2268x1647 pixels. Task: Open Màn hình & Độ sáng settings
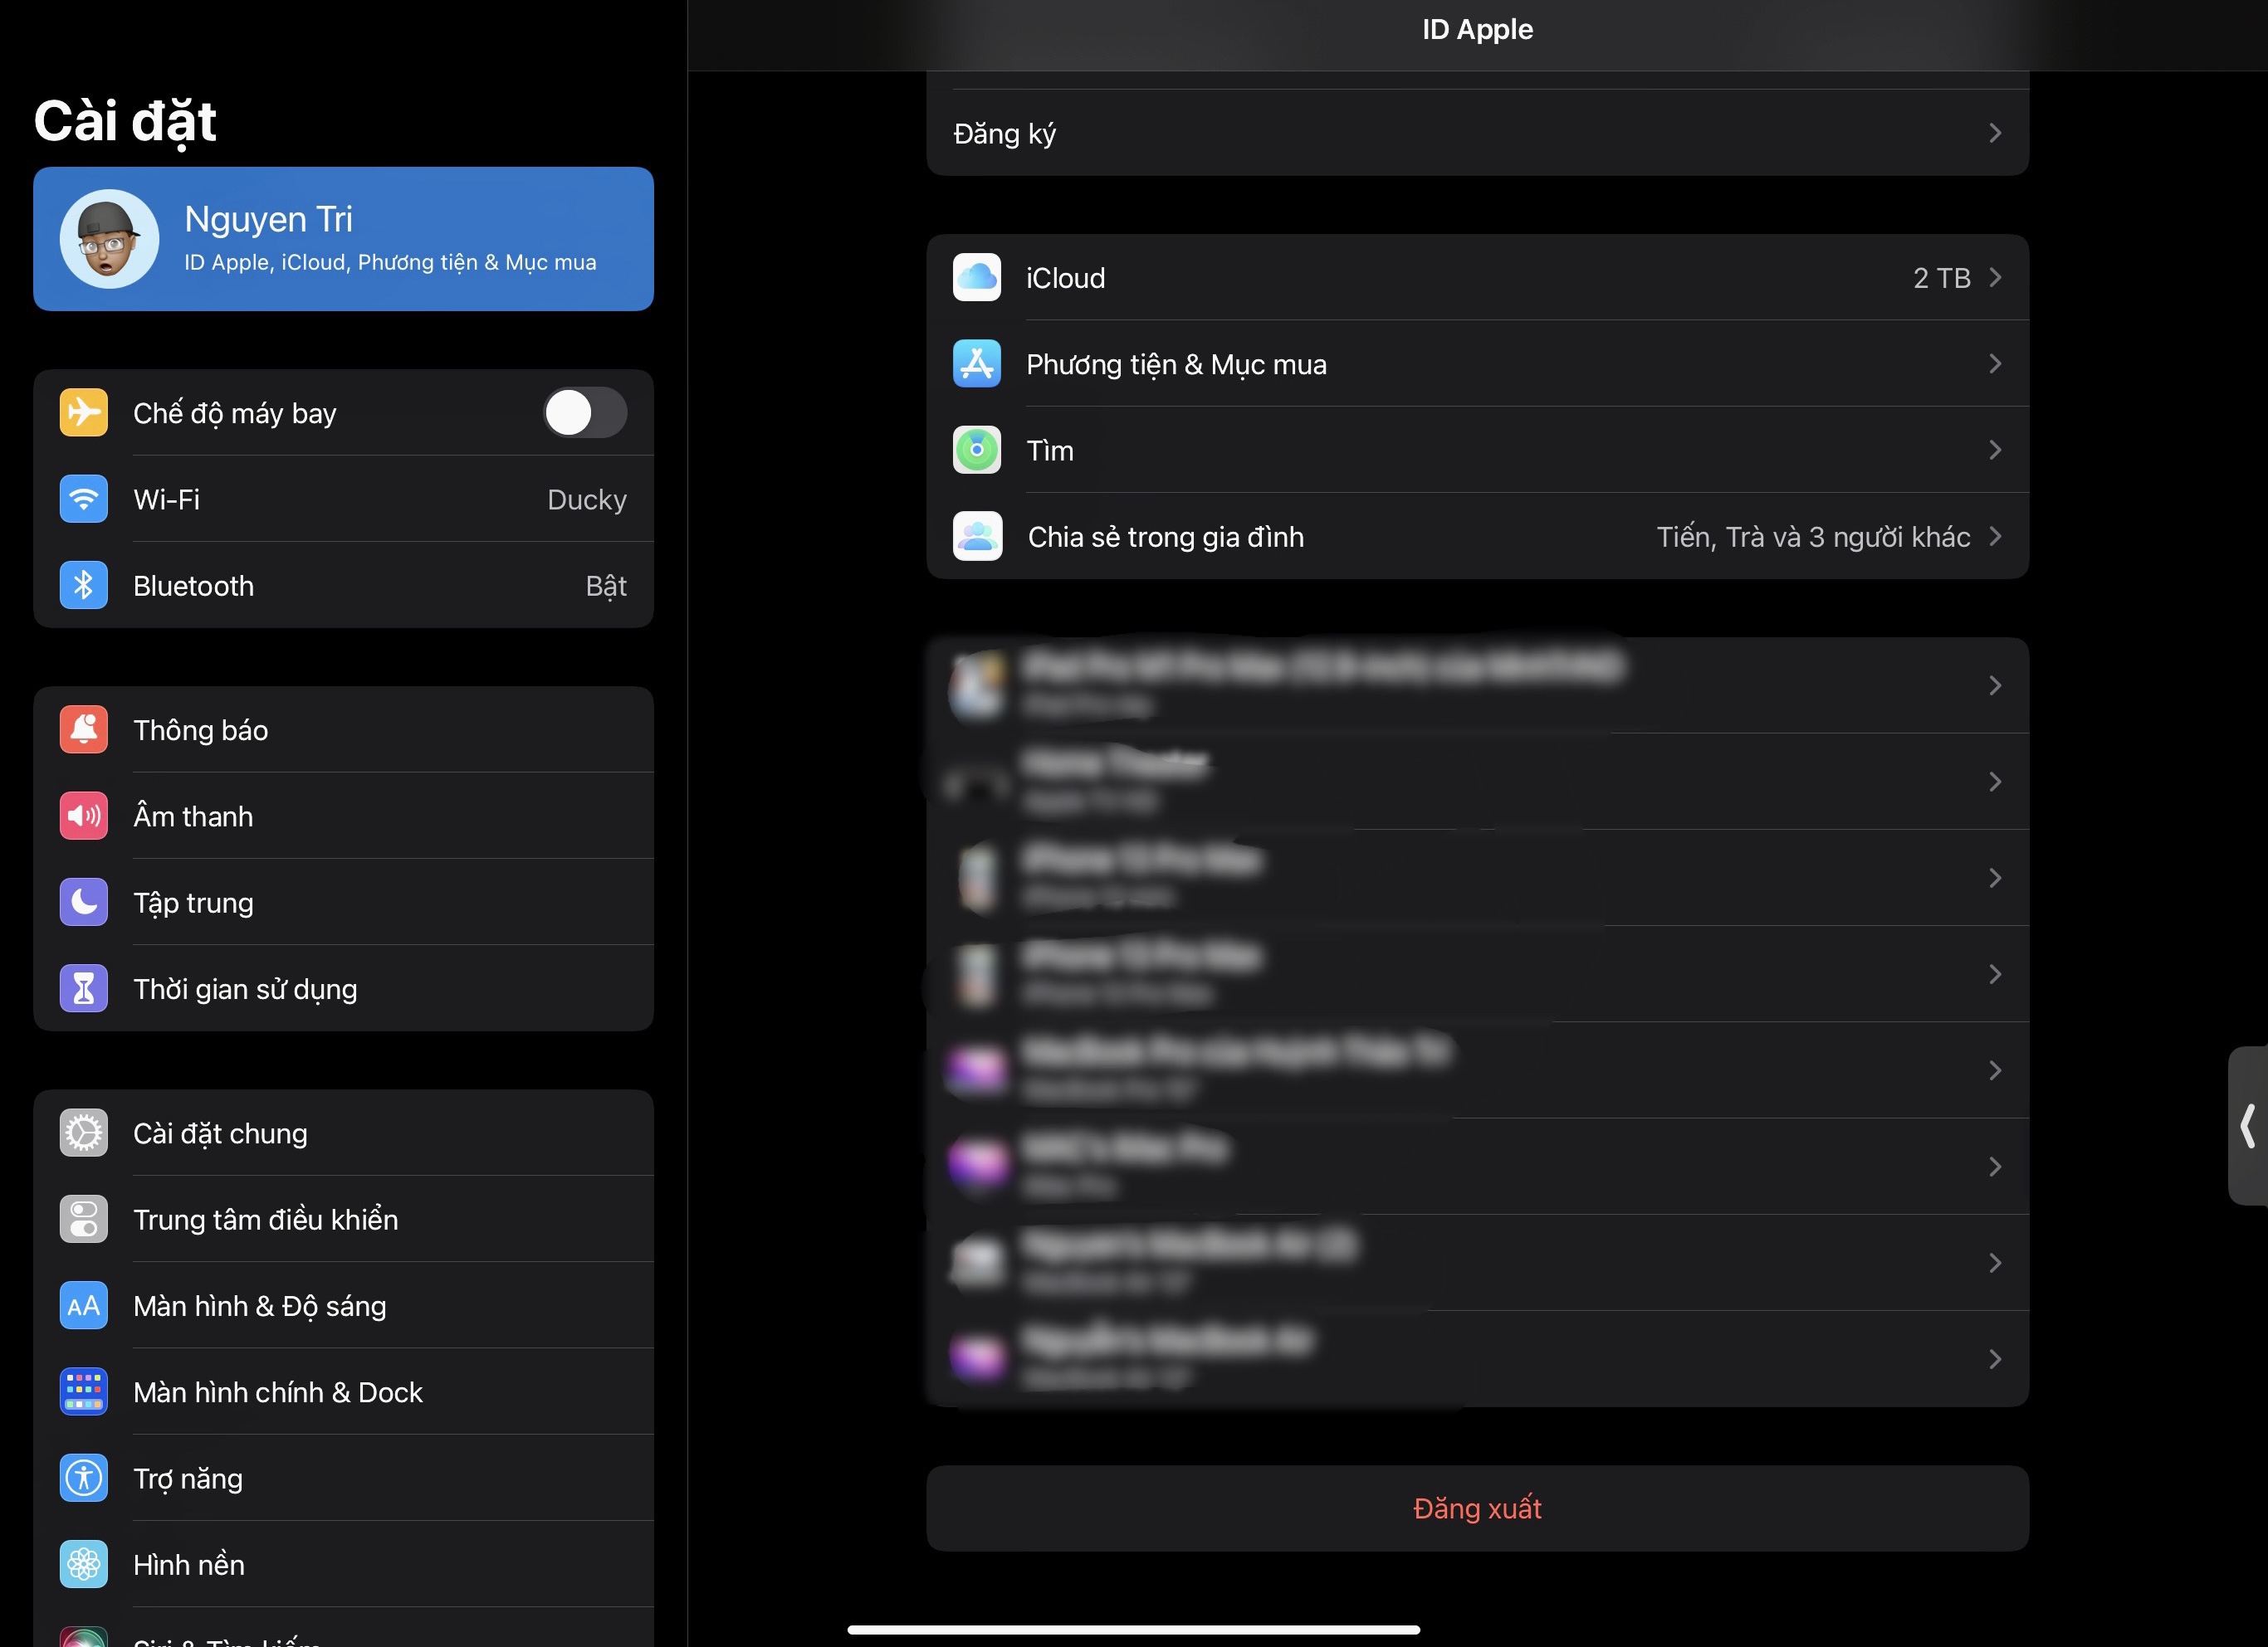coord(343,1305)
